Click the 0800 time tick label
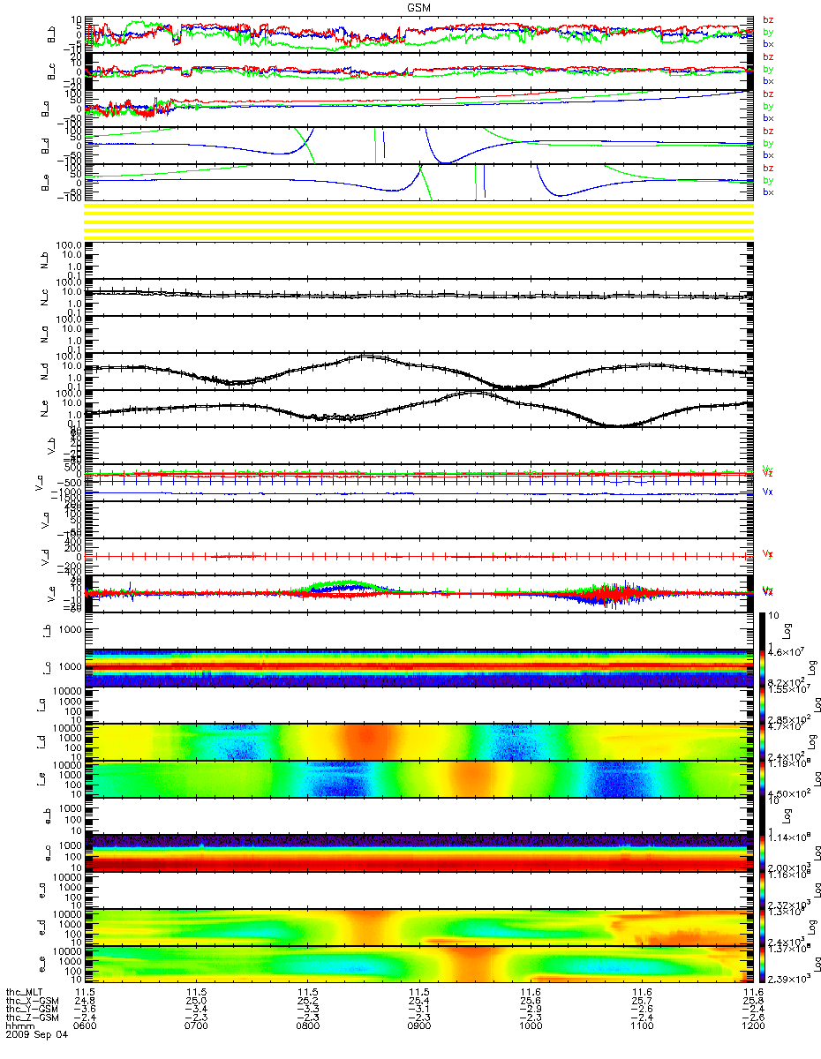821x1059 pixels. click(x=306, y=1025)
